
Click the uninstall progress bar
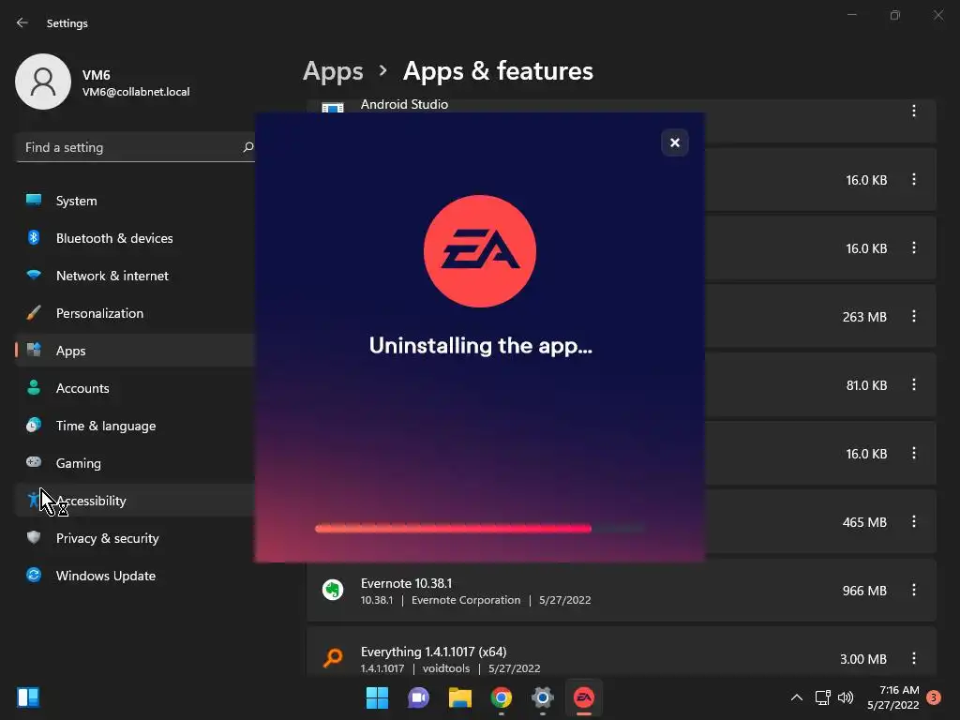[x=480, y=529]
